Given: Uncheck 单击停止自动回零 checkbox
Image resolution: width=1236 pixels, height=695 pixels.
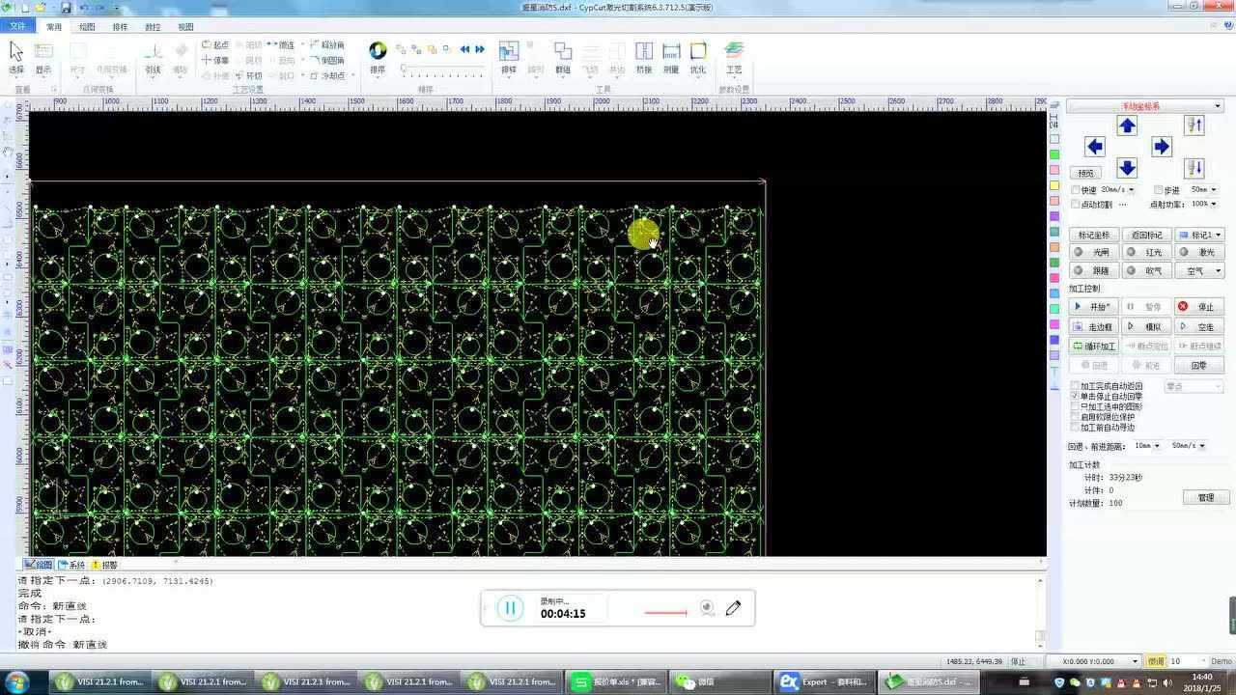Looking at the screenshot, I should pyautogui.click(x=1076, y=397).
